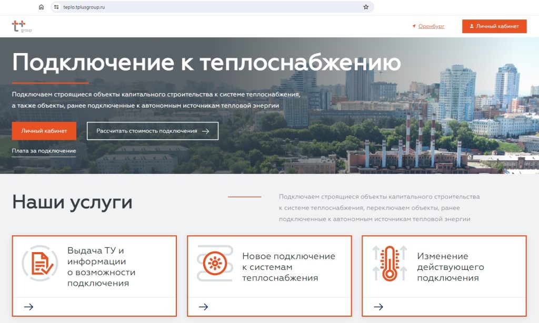539x323 pixels.
Task: Click the orange Личный кабинет hero button
Action: click(x=44, y=131)
